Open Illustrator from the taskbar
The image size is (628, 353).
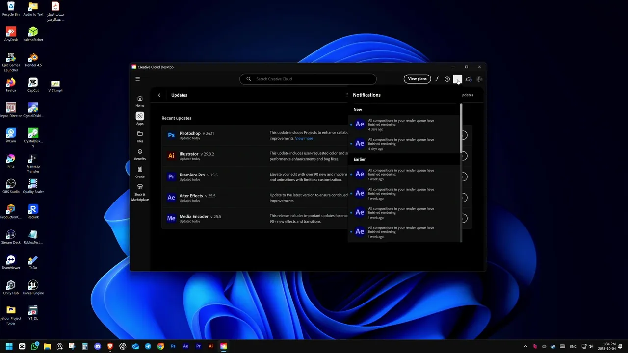click(x=211, y=346)
